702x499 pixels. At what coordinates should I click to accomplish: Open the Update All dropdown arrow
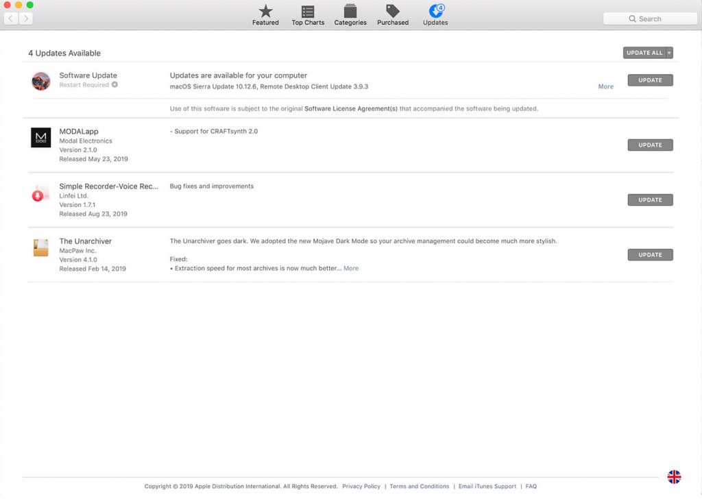coord(669,53)
